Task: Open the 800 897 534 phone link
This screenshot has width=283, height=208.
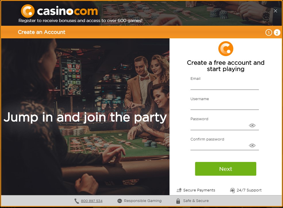Action: 92,201
